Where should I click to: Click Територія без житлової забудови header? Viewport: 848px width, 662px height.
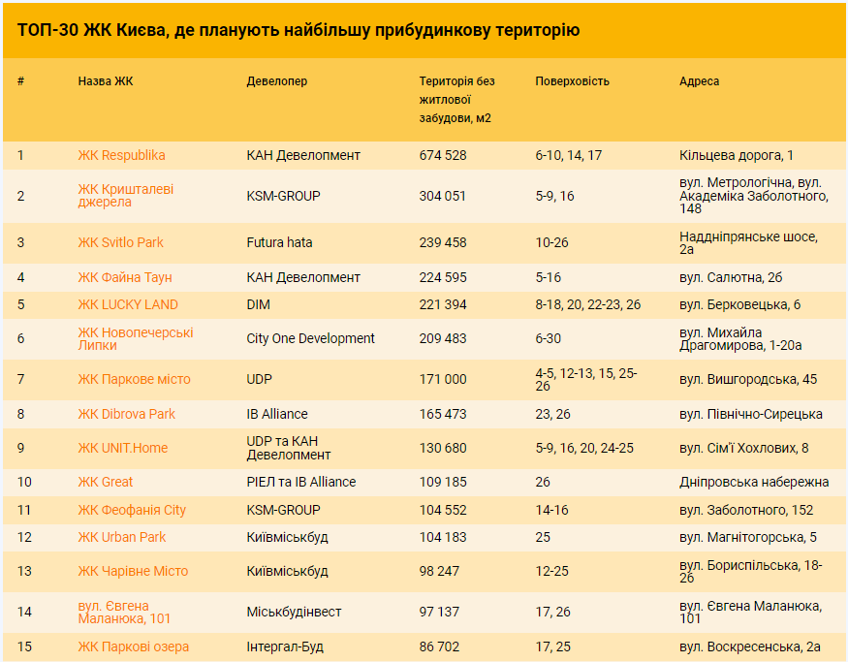[456, 100]
